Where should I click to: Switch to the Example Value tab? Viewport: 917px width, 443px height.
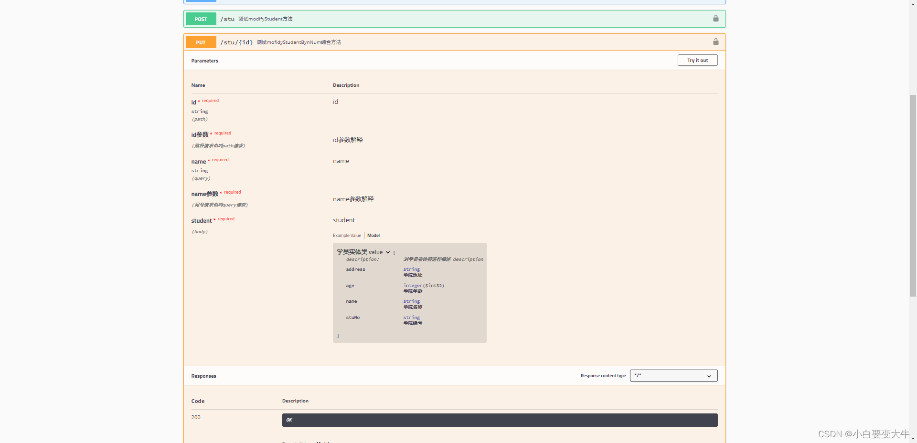pos(347,236)
